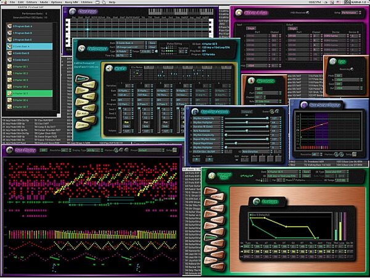Click the Generated Effect editor round icon
Image resolution: width=370 pixels, height=278 pixels.
(x=212, y=175)
